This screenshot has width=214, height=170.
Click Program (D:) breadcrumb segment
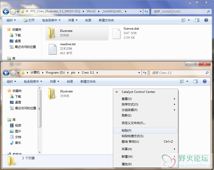55,73
